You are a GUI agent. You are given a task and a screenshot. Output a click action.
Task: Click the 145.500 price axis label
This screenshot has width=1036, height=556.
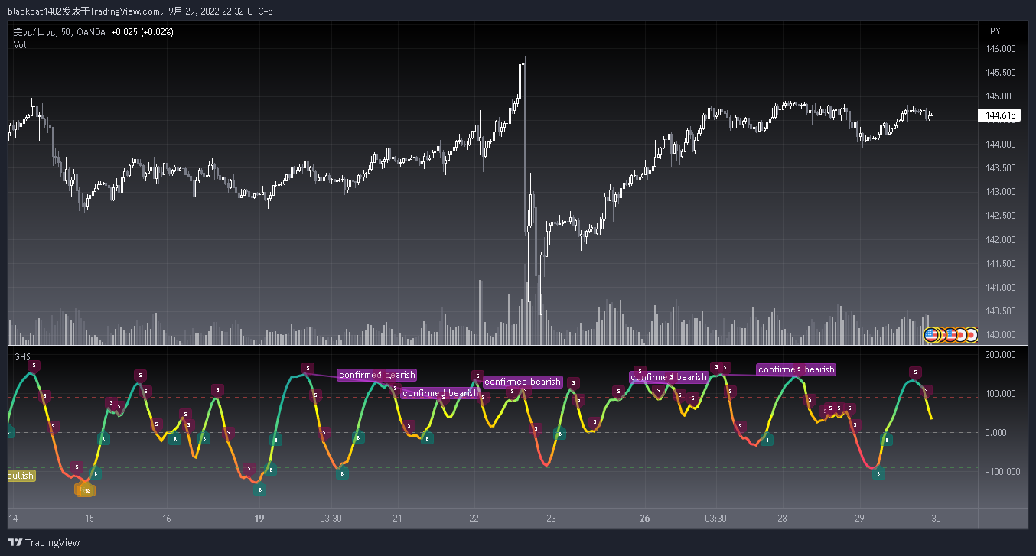[x=1001, y=73]
